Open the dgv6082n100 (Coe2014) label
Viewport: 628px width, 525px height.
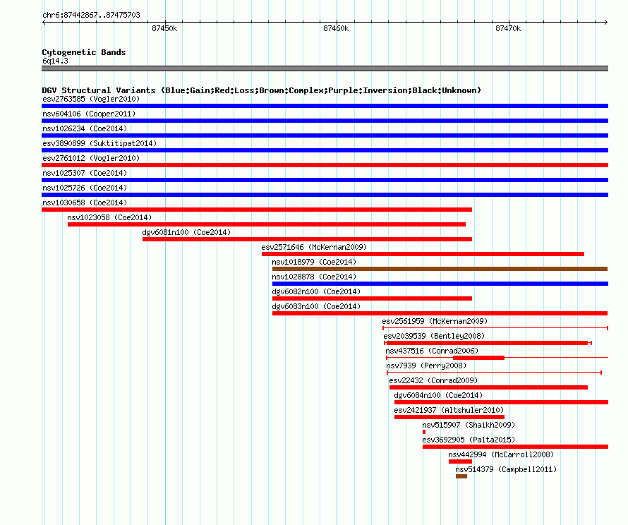tap(316, 291)
